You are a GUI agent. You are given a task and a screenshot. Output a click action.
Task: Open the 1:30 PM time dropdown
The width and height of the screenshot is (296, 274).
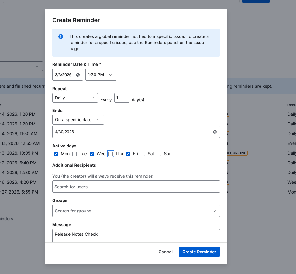click(x=101, y=75)
